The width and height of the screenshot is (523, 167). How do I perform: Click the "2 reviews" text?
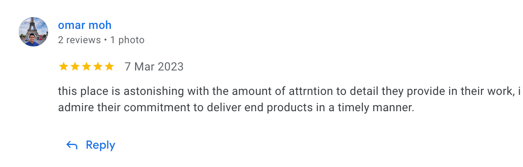click(79, 40)
